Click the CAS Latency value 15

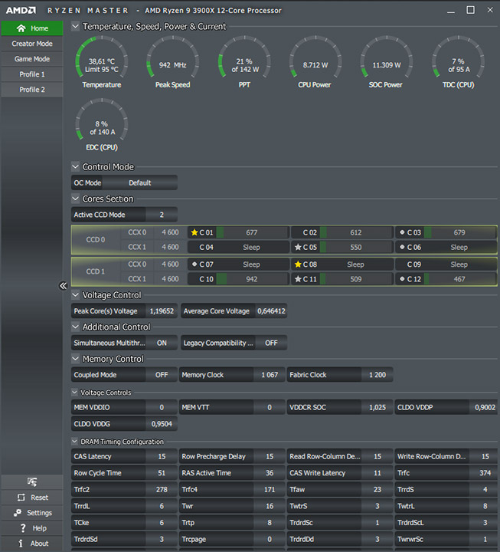[x=162, y=456]
